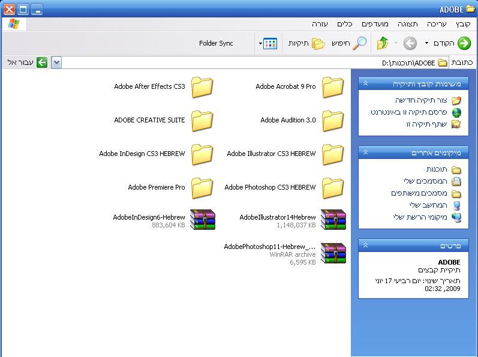Click פרסם תיקיה זו באינטרנט link
This screenshot has width=478, height=357.
[409, 112]
